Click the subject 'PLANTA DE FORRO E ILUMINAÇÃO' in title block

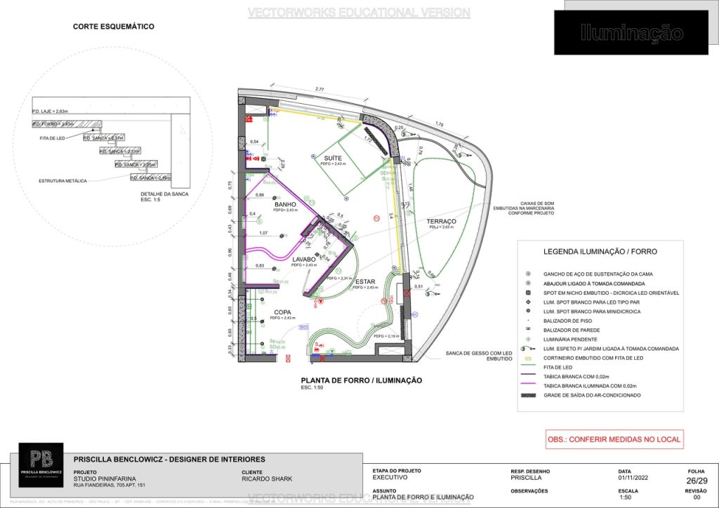(x=423, y=497)
